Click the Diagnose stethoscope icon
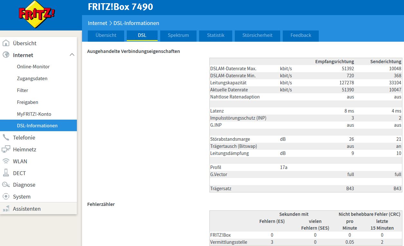 click(x=6, y=185)
